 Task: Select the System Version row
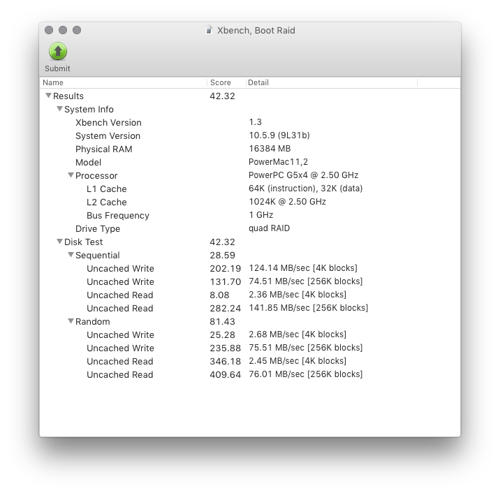click(250, 136)
